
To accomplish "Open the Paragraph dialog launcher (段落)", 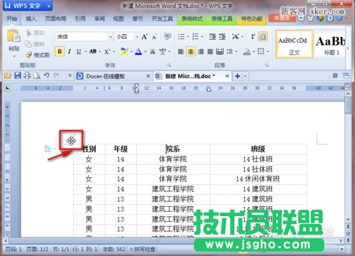I will (x=267, y=65).
